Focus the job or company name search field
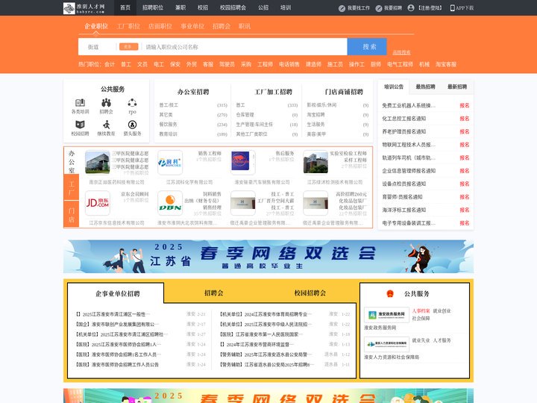Image resolution: width=537 pixels, height=403 pixels. (x=244, y=47)
